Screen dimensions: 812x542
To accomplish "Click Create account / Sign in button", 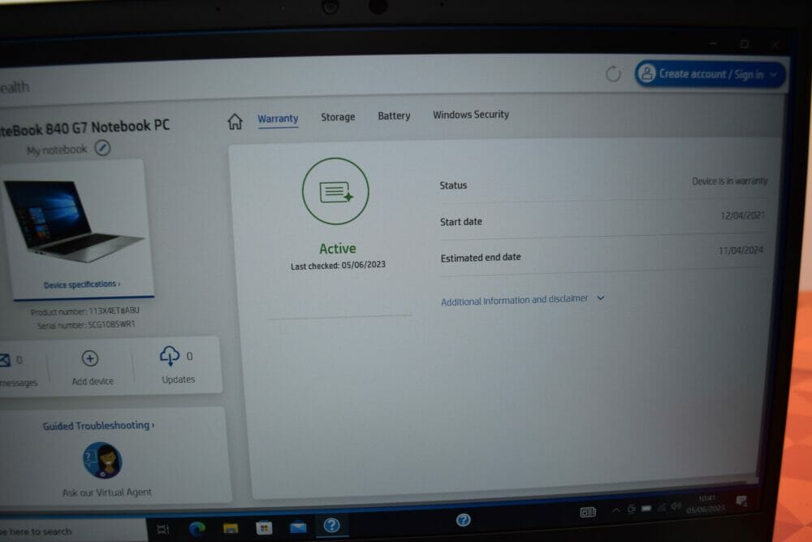I will click(x=710, y=74).
